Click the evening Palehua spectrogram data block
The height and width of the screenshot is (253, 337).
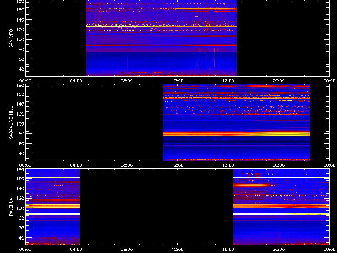point(281,207)
